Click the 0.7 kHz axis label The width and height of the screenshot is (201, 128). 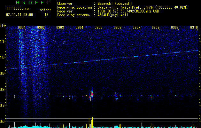(3, 106)
